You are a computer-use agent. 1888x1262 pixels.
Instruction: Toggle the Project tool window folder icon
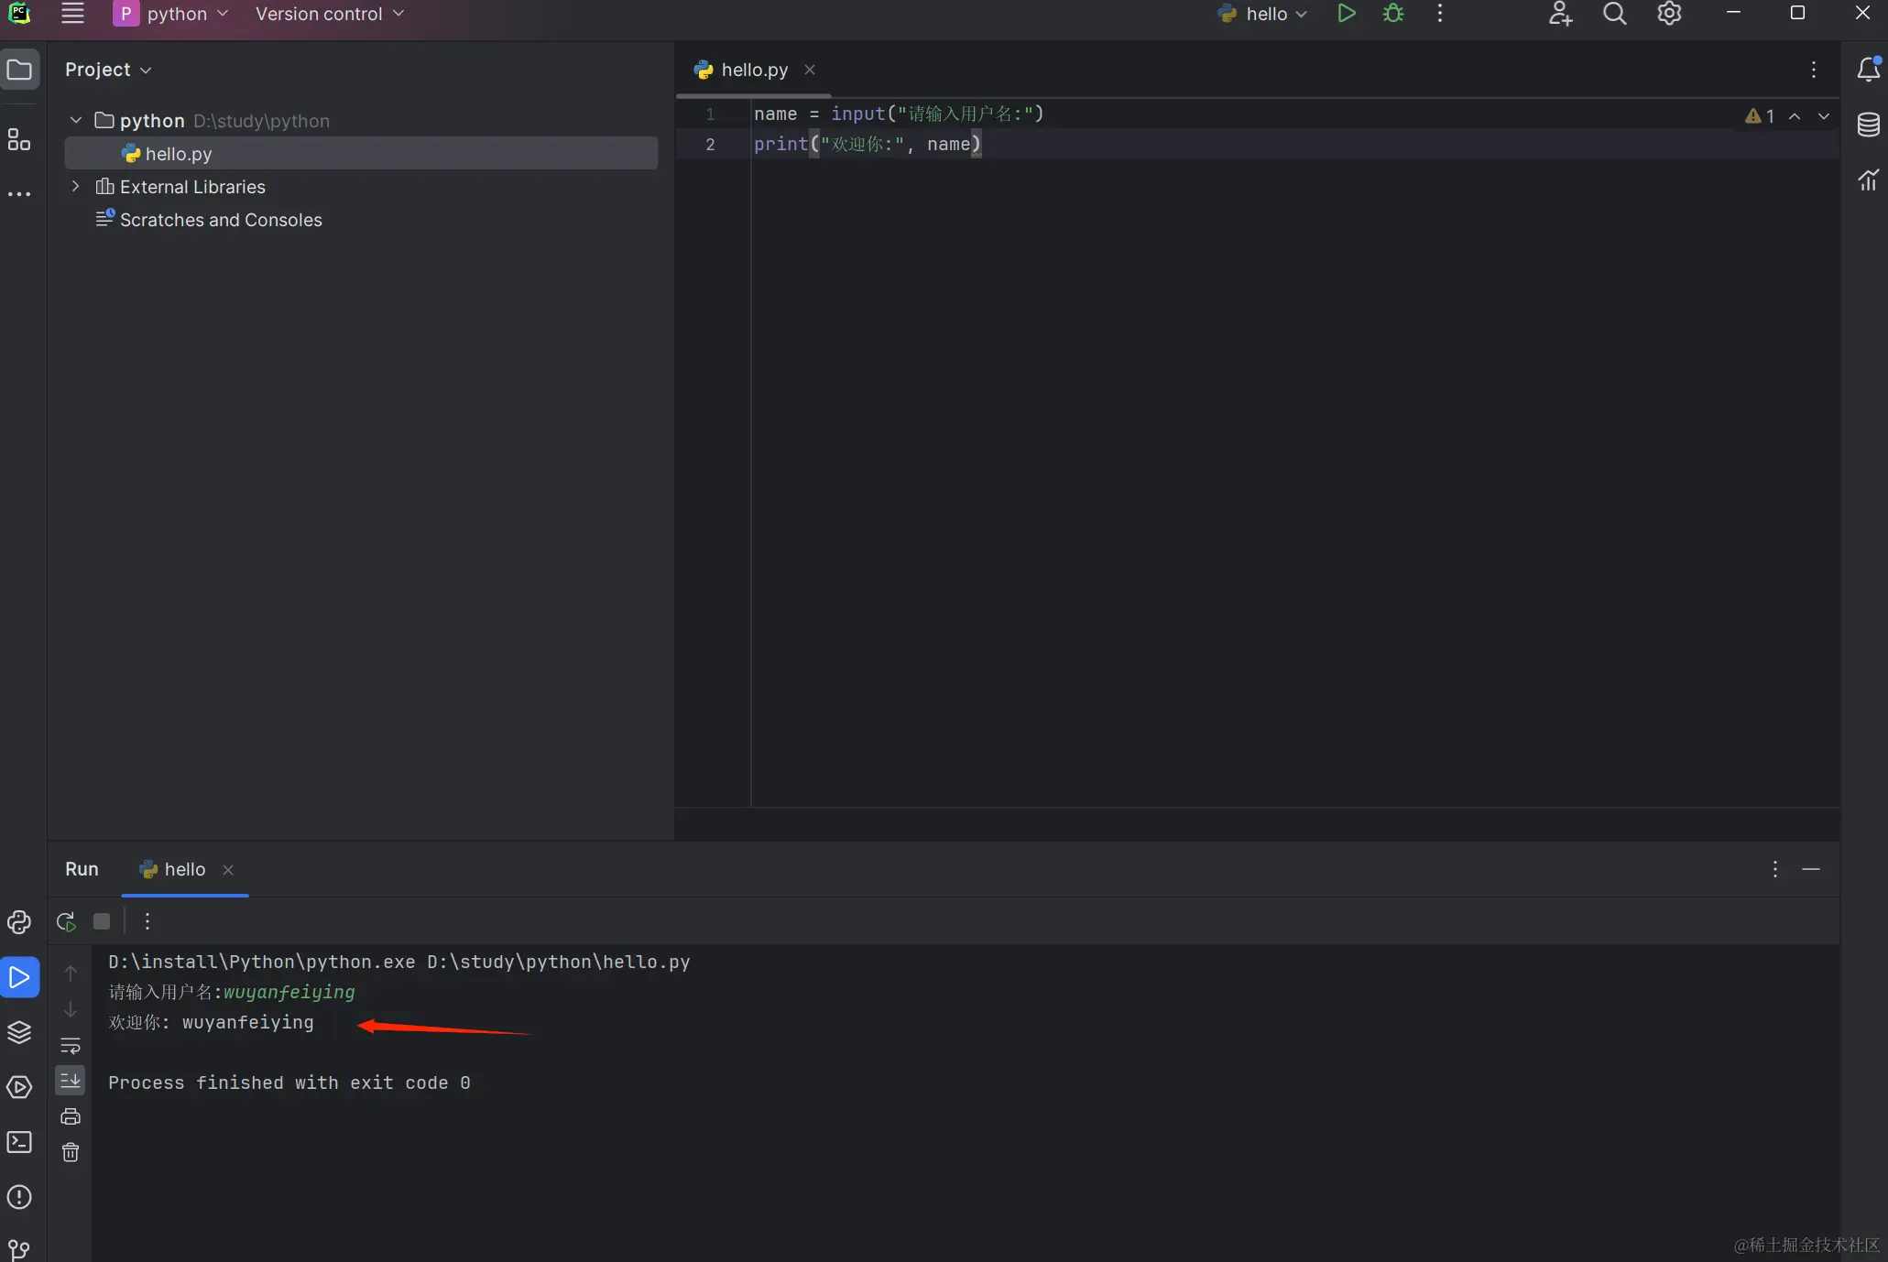coord(19,70)
